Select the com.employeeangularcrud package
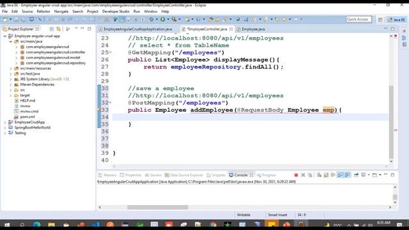This screenshot has height=230, width=409. point(47,47)
